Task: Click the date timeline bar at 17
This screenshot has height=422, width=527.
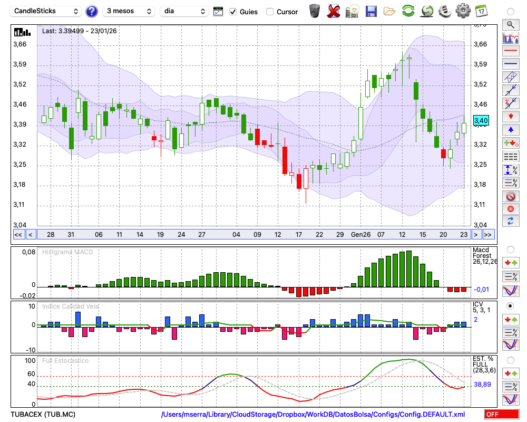Action: [299, 235]
